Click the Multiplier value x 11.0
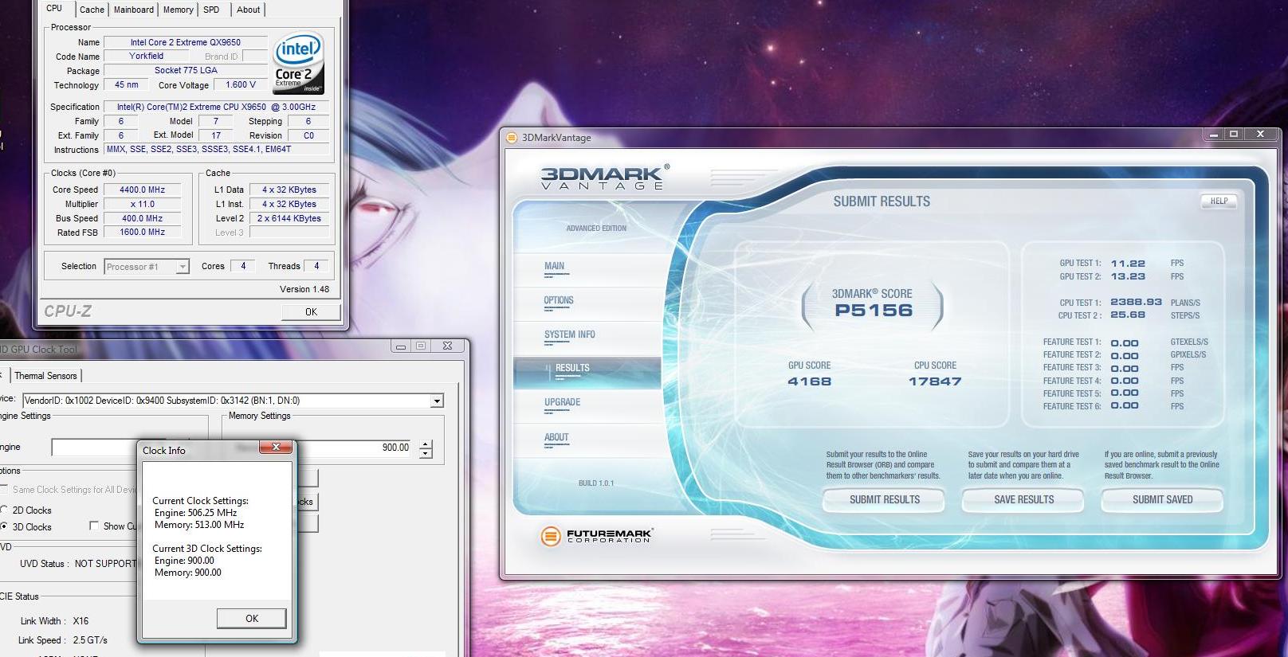 click(x=142, y=205)
